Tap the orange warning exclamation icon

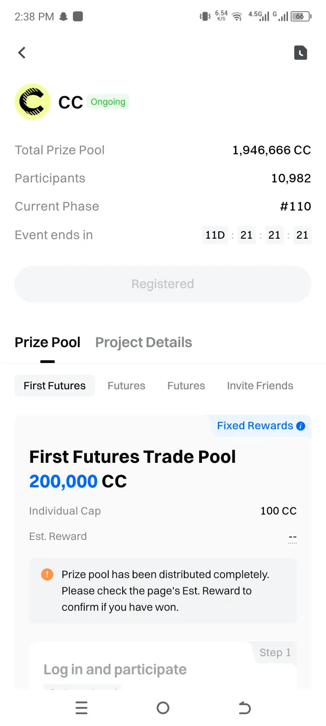[x=47, y=574]
